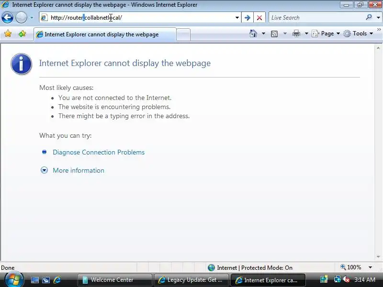The height and width of the screenshot is (287, 383).
Task: Click the red Stop loading button
Action: pos(259,18)
